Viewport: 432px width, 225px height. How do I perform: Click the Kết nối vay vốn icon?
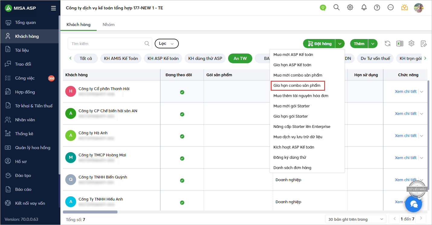8,203
